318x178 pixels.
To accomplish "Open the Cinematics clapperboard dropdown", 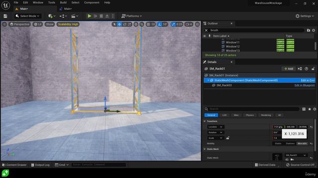I will (75, 16).
